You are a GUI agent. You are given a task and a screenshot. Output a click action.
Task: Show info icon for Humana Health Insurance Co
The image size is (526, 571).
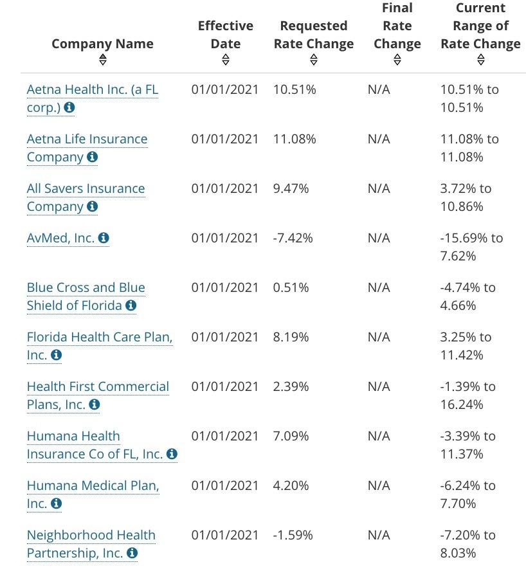pyautogui.click(x=172, y=455)
